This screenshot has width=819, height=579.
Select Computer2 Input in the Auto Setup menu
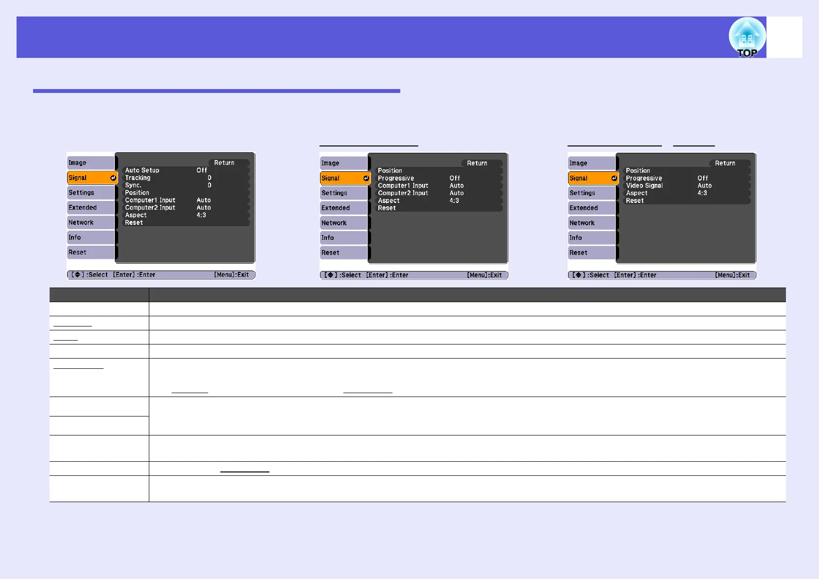186,208
